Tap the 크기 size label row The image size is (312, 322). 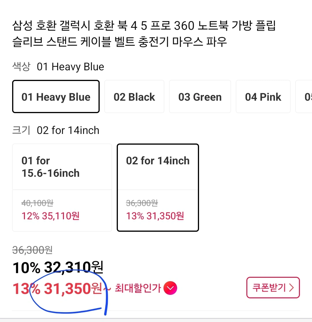point(55,130)
